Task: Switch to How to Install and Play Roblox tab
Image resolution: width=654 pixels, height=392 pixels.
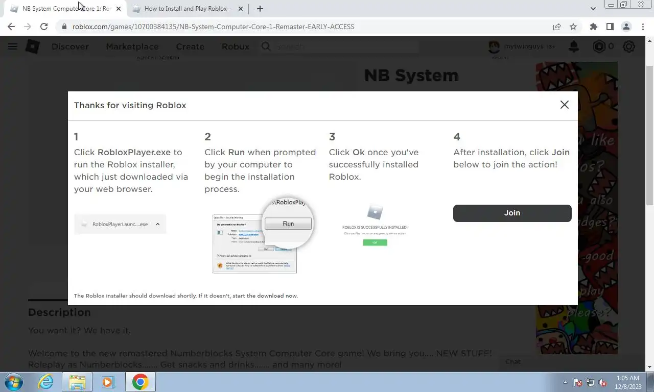Action: (188, 9)
